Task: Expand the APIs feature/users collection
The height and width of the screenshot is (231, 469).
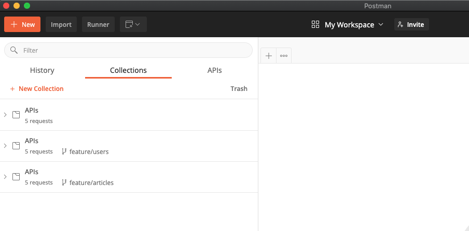Action: [5, 146]
